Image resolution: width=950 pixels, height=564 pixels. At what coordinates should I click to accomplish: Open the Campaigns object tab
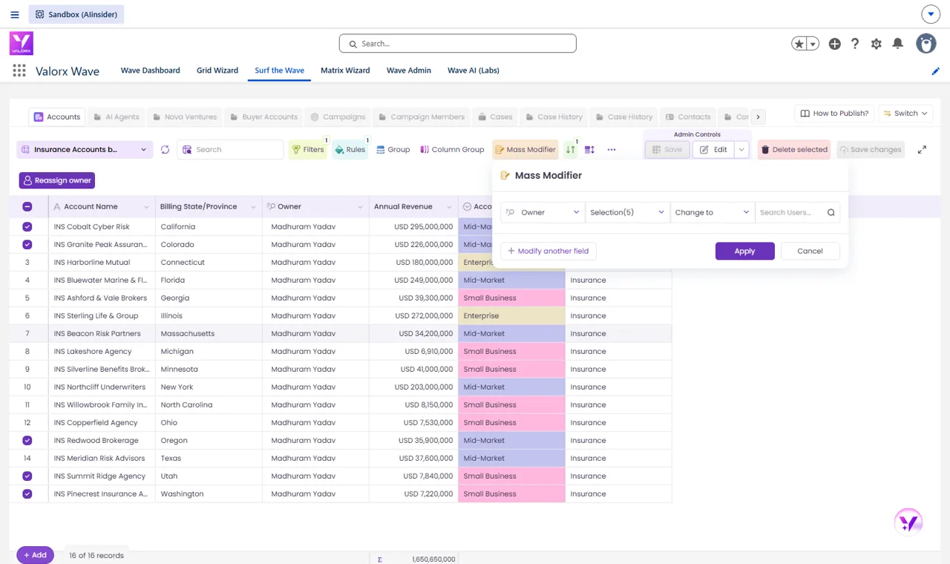click(x=338, y=117)
